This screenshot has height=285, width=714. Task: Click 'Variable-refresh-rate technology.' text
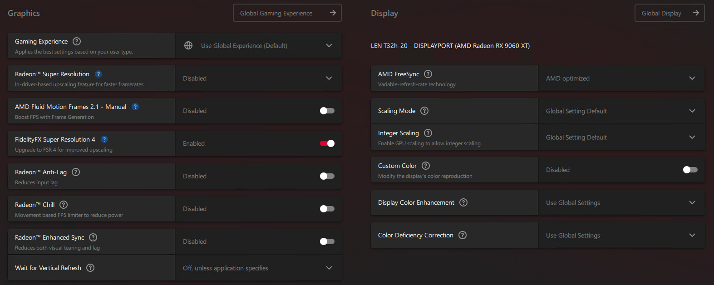418,84
